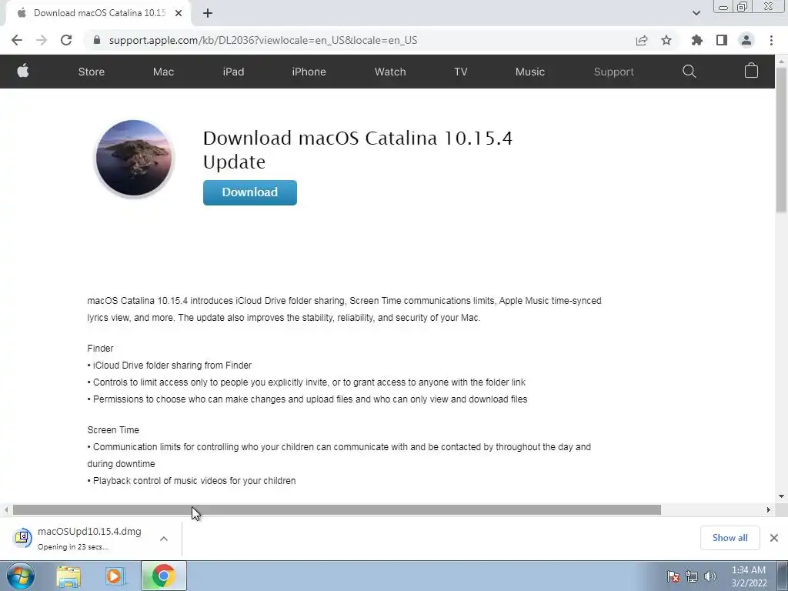Close the Download macOS Catalina tab
The image size is (788, 591).
(x=179, y=13)
